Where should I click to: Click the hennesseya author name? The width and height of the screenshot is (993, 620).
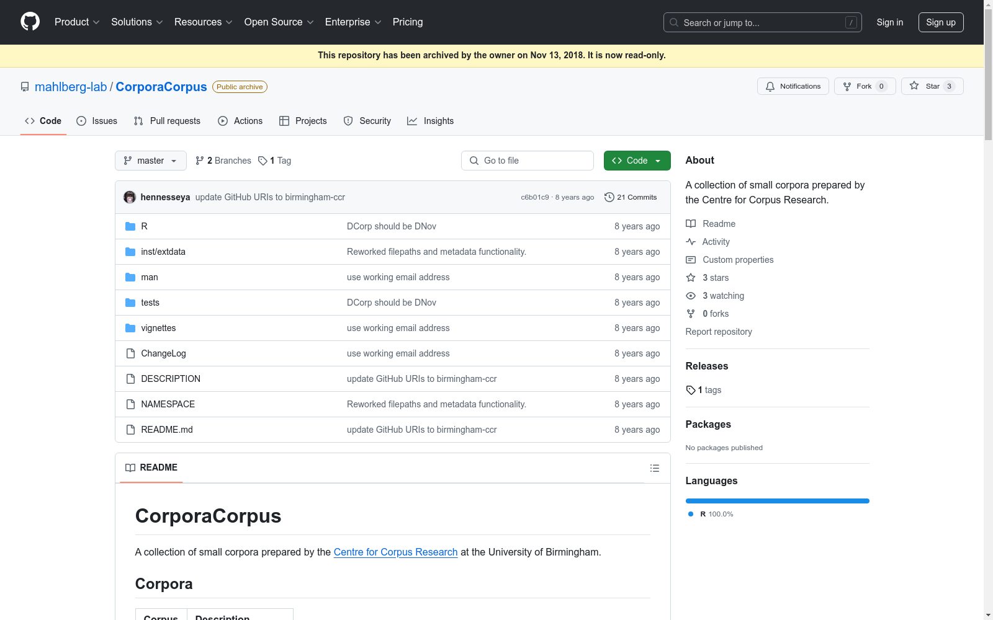(165, 197)
